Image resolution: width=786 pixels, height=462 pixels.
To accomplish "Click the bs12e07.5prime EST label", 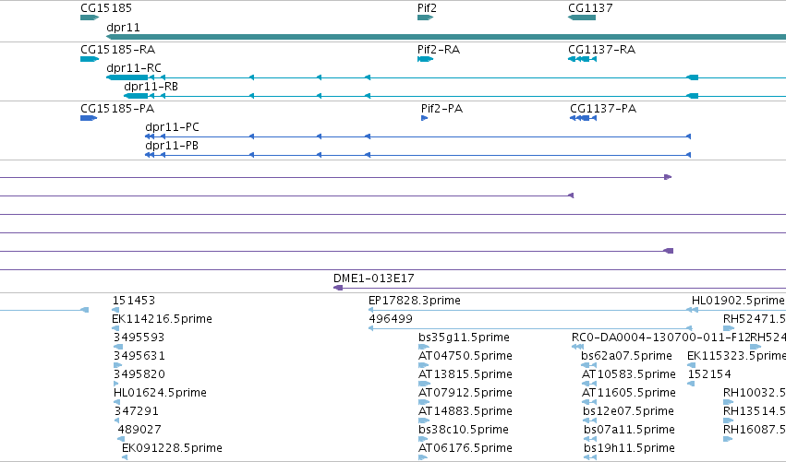I will click(x=628, y=411).
